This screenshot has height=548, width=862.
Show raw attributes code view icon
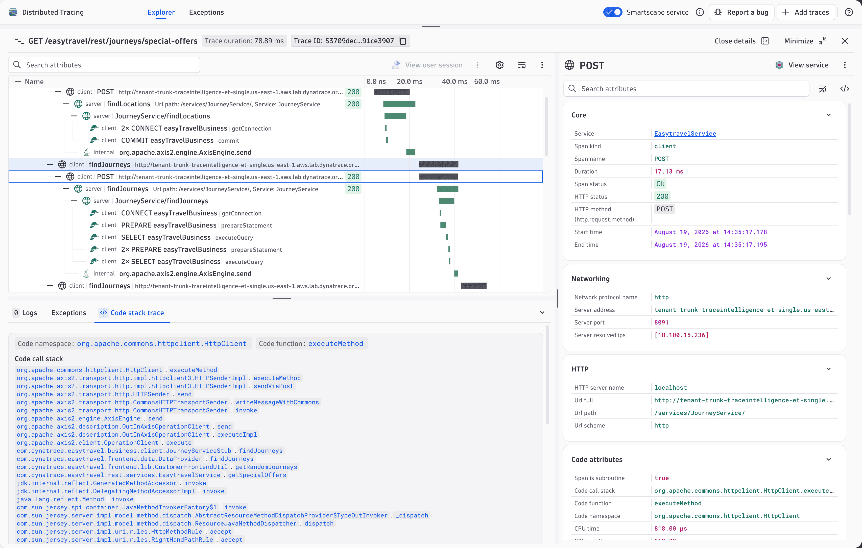click(x=845, y=88)
